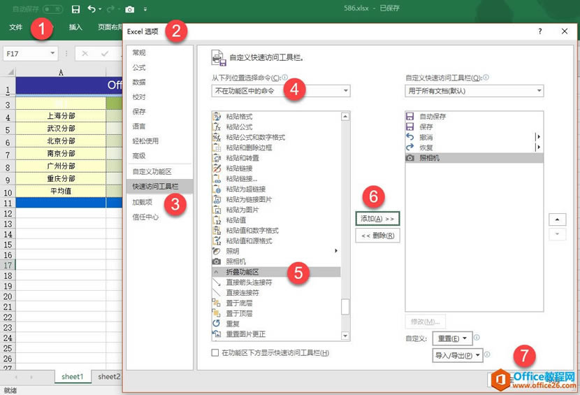580x395 pixels.
Task: Click the help question mark in dialog title
Action: 540,31
